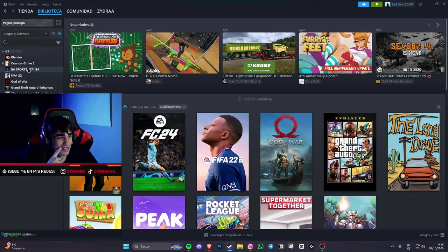Toggle recent activity clock filter
448x252 pixels.
[x=53, y=34]
